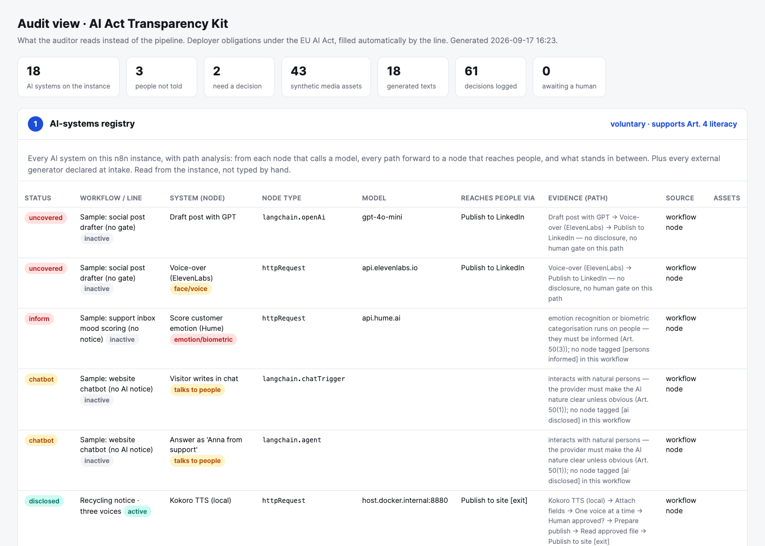The image size is (765, 546).
Task: Click the 'emotion/biometric' tag
Action: pos(203,340)
